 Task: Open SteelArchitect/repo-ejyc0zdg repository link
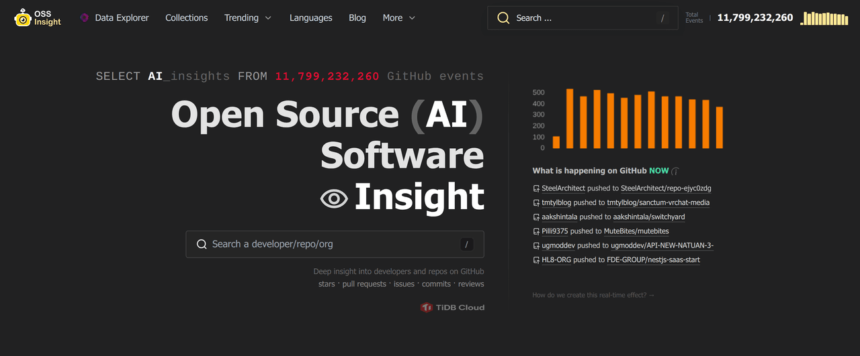666,188
